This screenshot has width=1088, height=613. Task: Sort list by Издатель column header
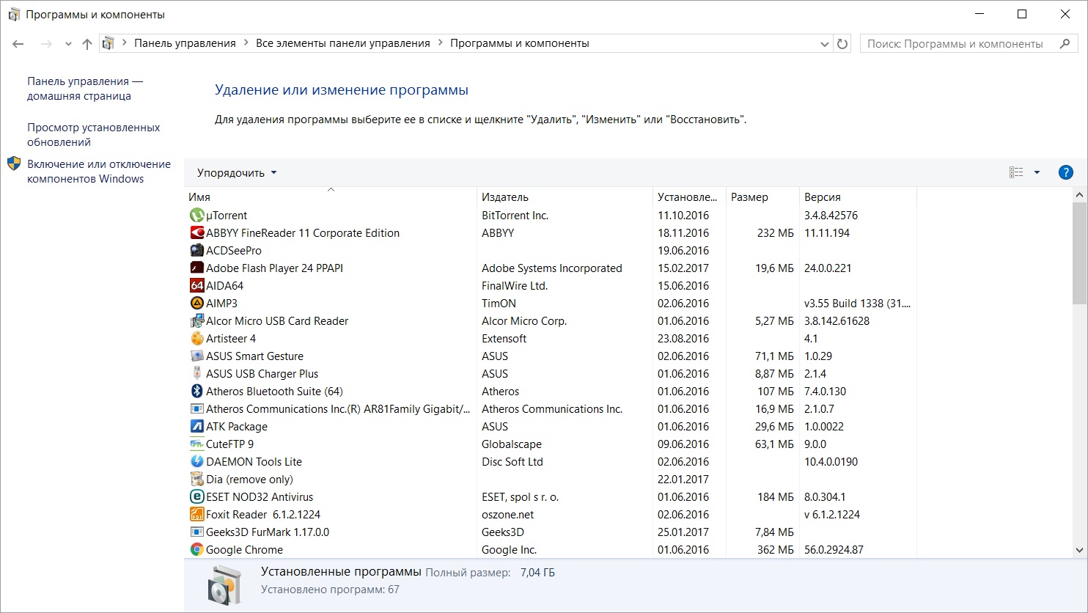click(505, 197)
